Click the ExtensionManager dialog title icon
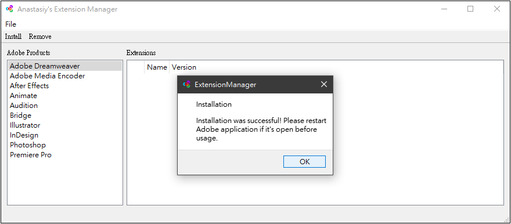 pyautogui.click(x=187, y=85)
